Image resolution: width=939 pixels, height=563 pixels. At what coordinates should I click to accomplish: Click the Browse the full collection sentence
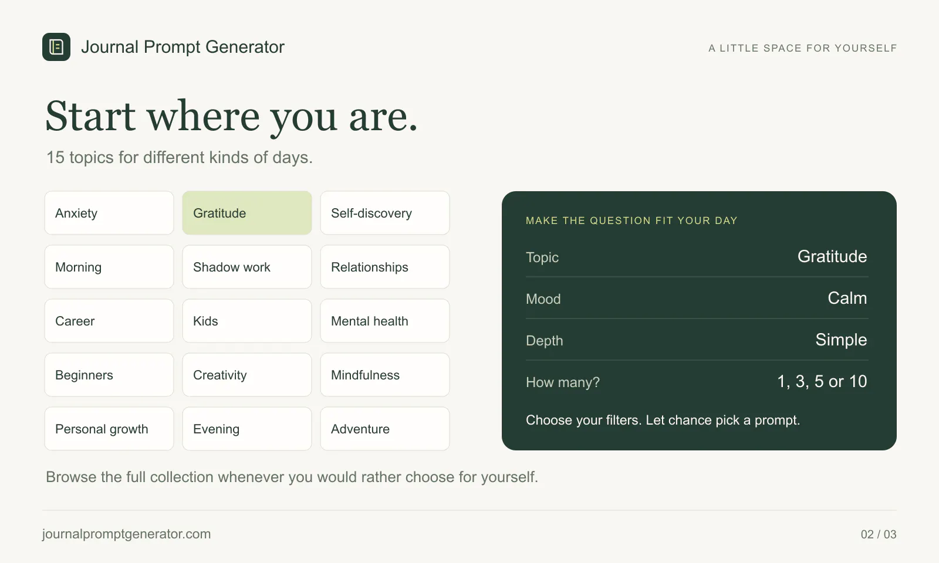292,477
